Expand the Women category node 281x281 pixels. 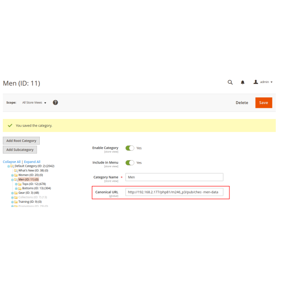pyautogui.click(x=12, y=175)
